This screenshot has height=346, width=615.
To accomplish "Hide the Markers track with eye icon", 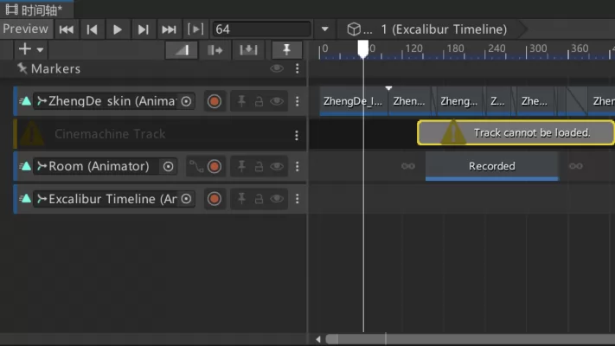I will (277, 69).
